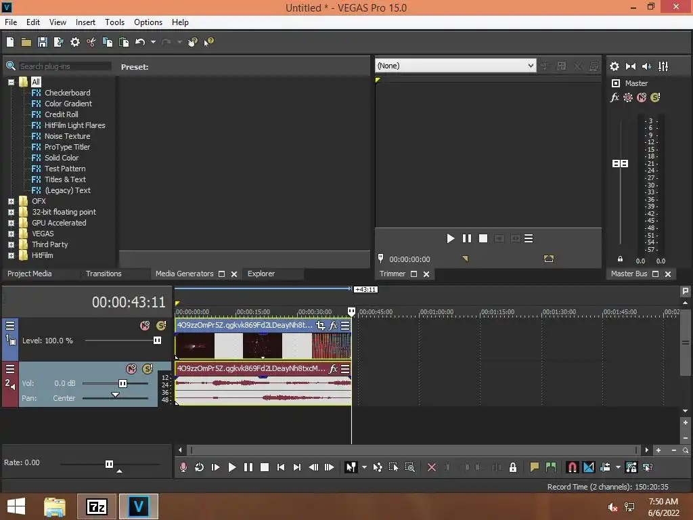Toggle Master Bus mute icon

click(642, 97)
